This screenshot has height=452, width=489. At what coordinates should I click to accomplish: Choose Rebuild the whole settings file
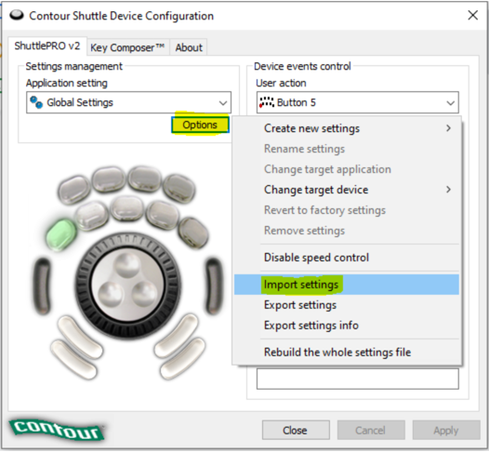[347, 352]
